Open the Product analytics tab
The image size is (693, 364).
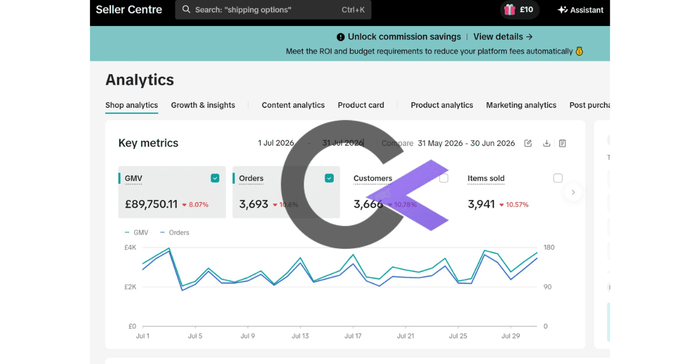click(442, 105)
